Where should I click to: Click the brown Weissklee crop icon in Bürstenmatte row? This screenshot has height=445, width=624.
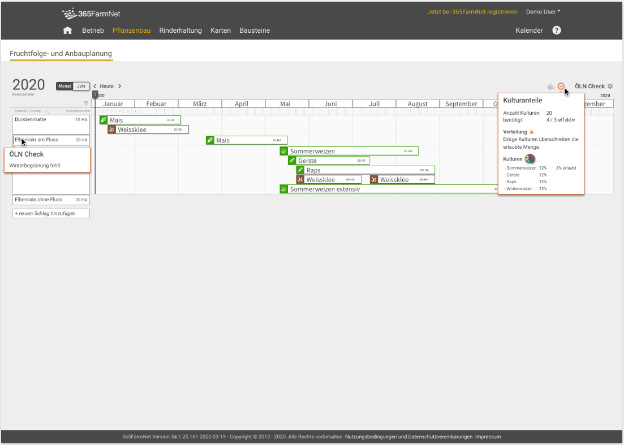tap(112, 129)
